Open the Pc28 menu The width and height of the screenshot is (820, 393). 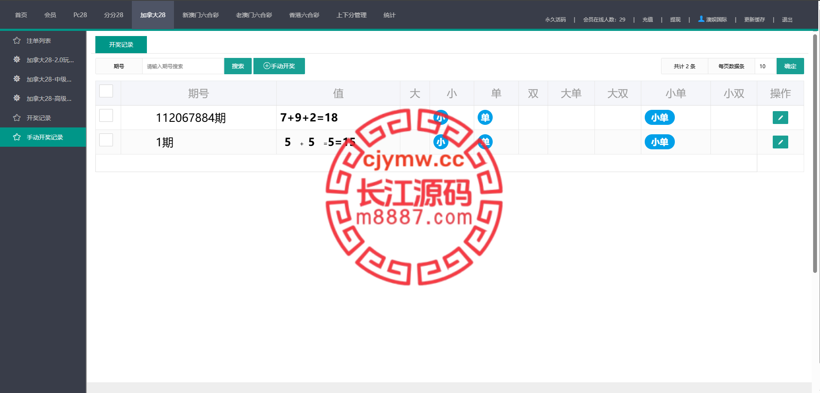pos(80,15)
